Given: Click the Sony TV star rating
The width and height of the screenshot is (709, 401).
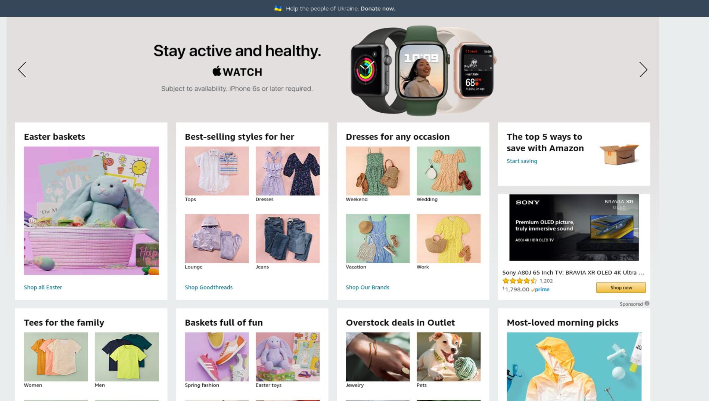Looking at the screenshot, I should [x=519, y=281].
